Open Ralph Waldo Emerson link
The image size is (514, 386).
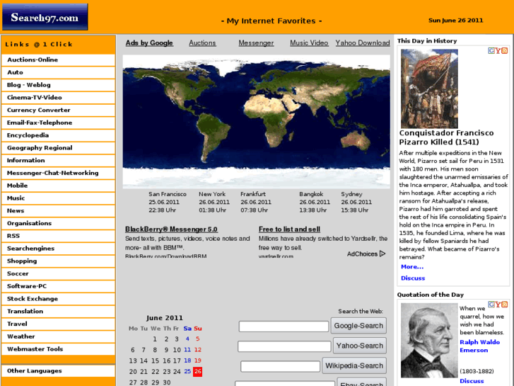(479, 346)
